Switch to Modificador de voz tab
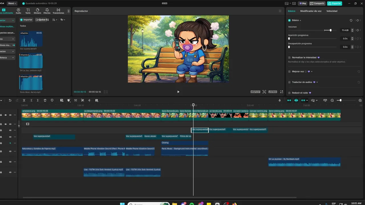The height and width of the screenshot is (205, 365). pos(311,11)
